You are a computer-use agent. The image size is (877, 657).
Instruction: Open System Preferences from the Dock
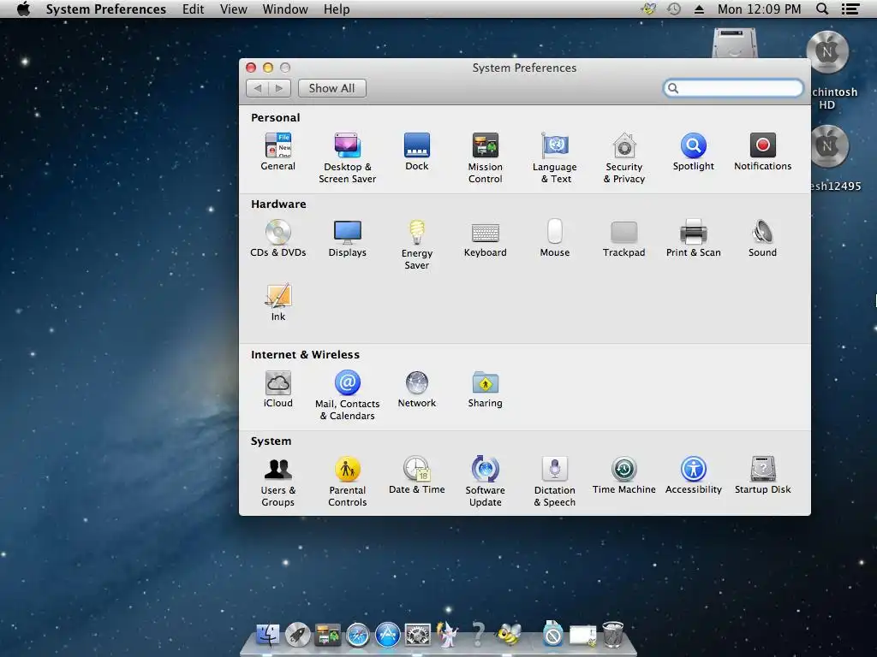418,636
